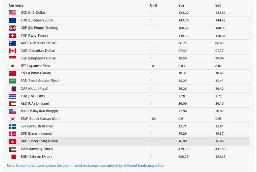Click the GBP sell rate 168.98

[x=221, y=28]
